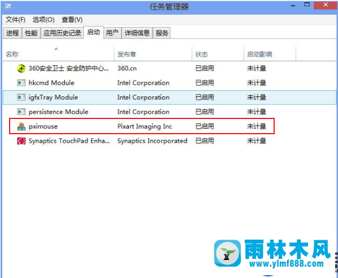
Task: Switch to the 详细信息 tab
Action: coord(137,33)
